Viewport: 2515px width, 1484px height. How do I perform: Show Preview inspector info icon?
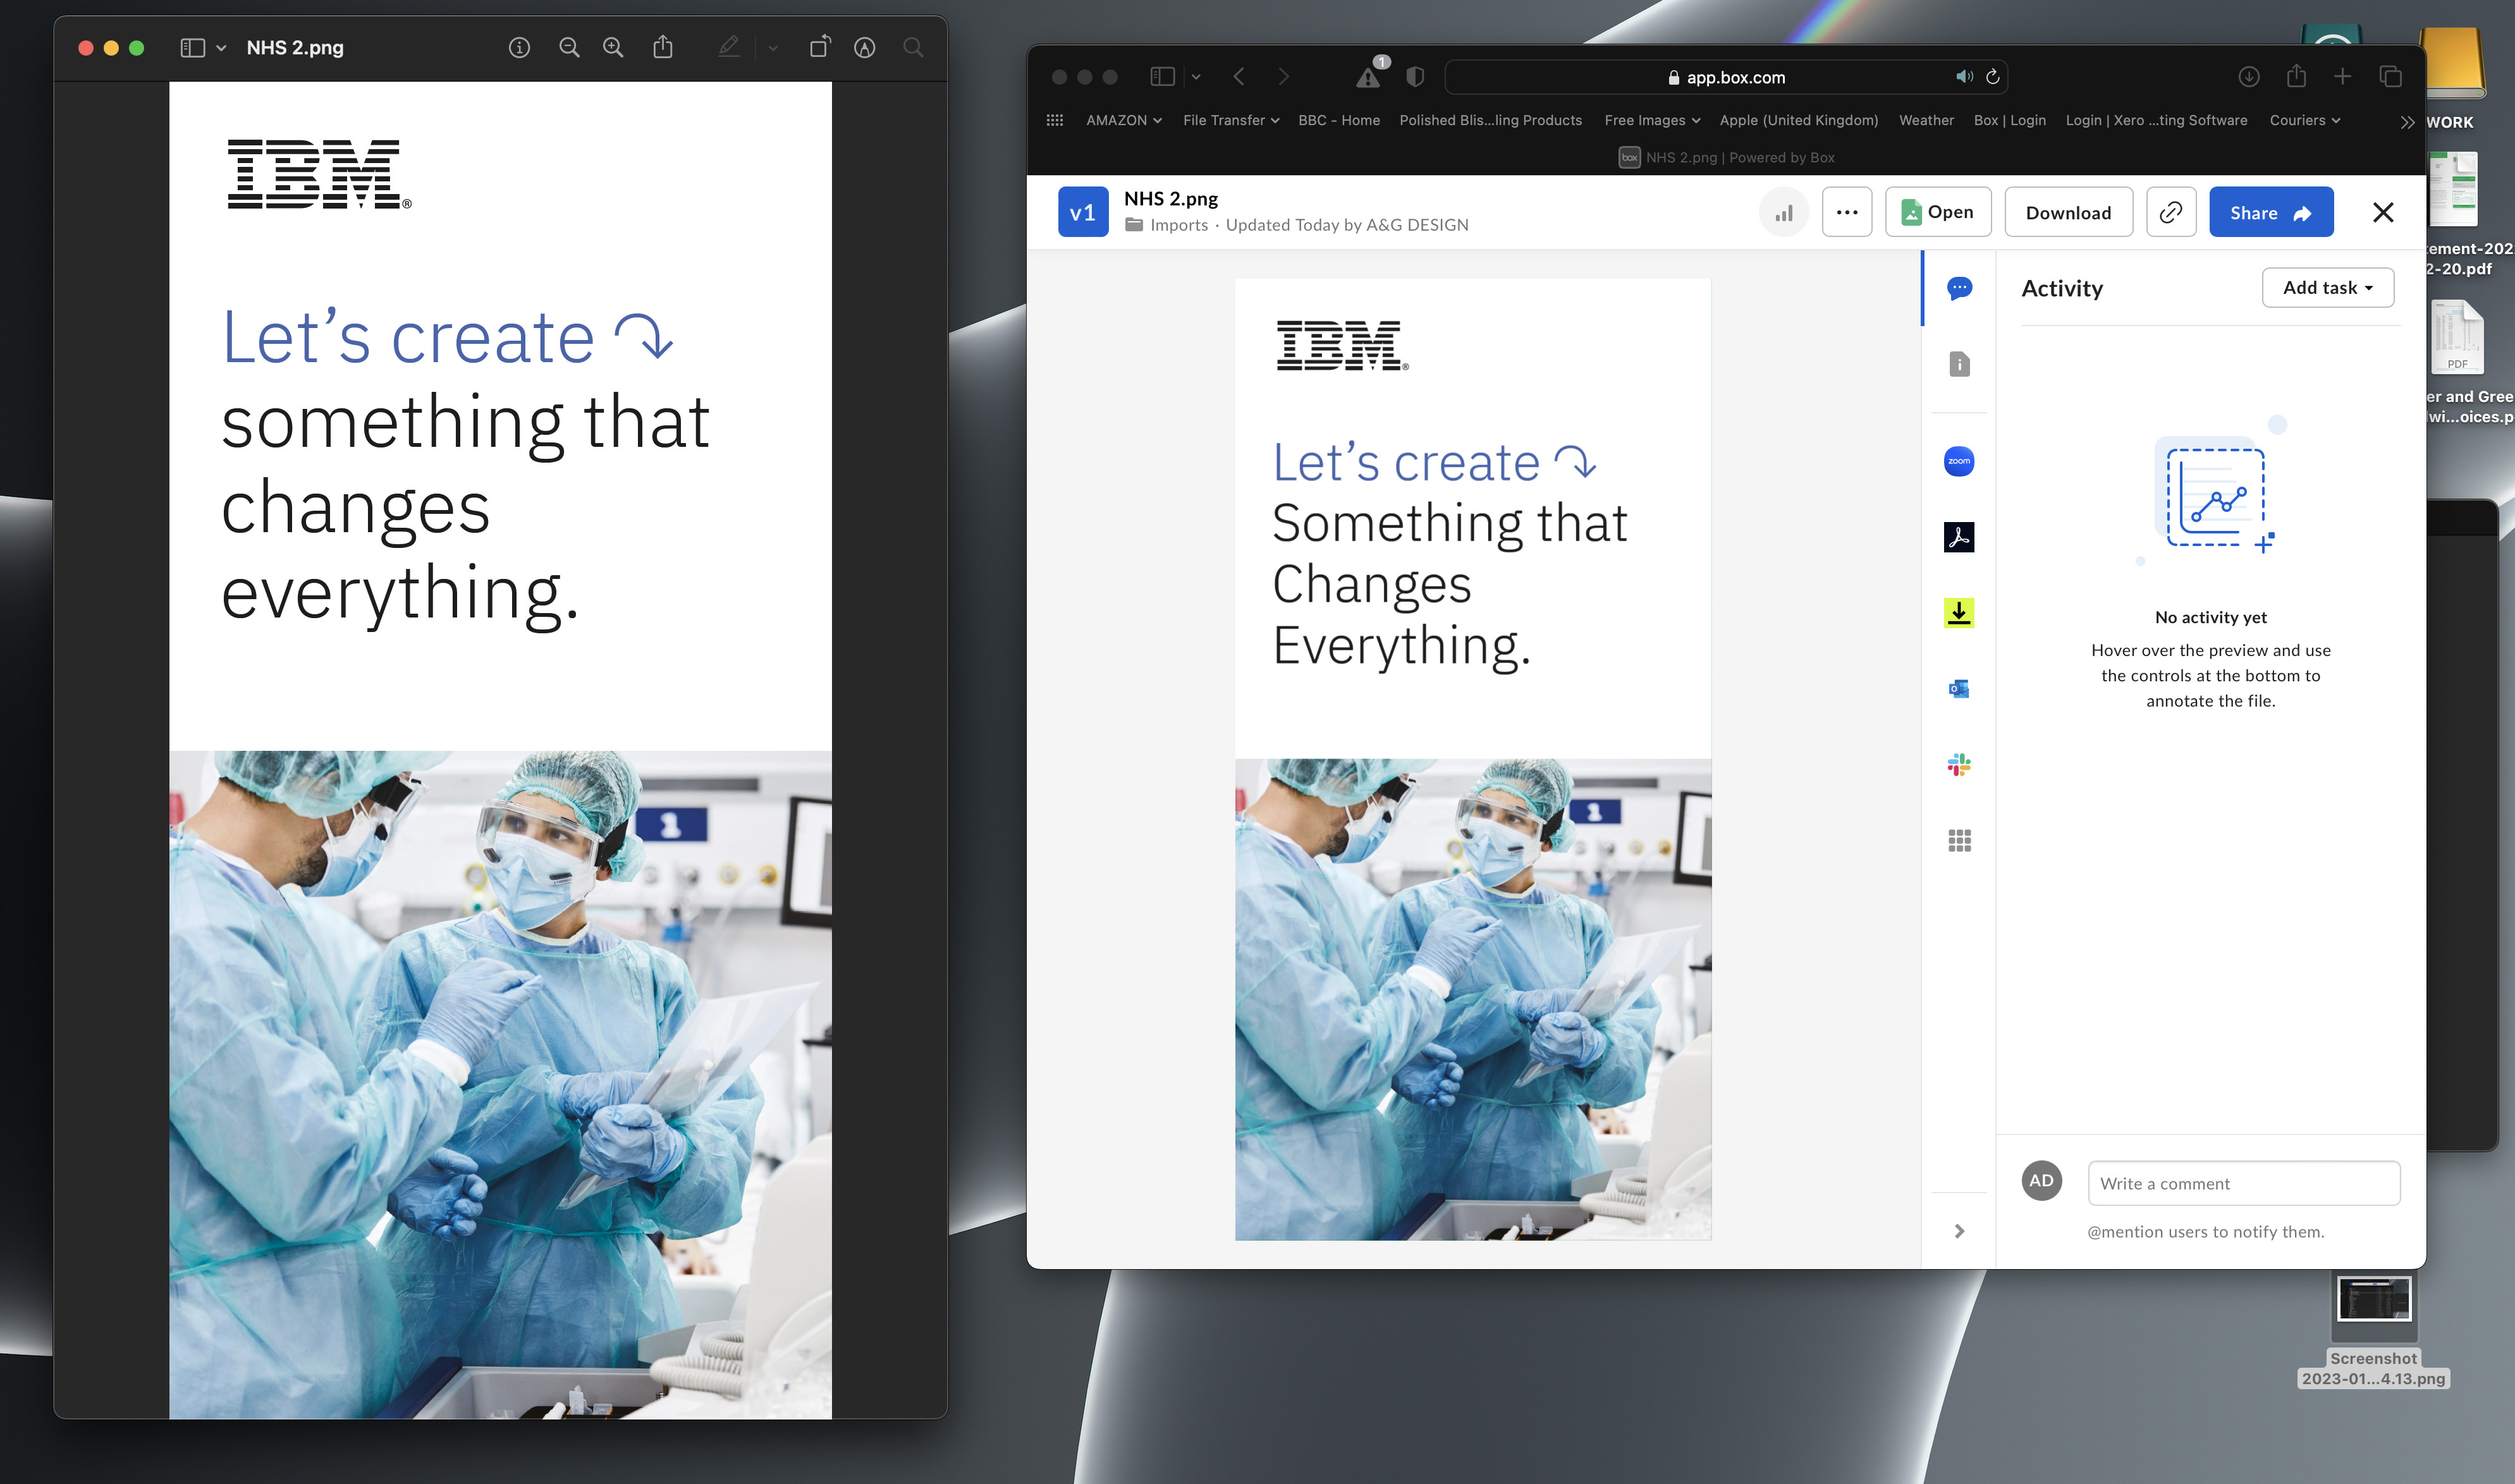519,47
